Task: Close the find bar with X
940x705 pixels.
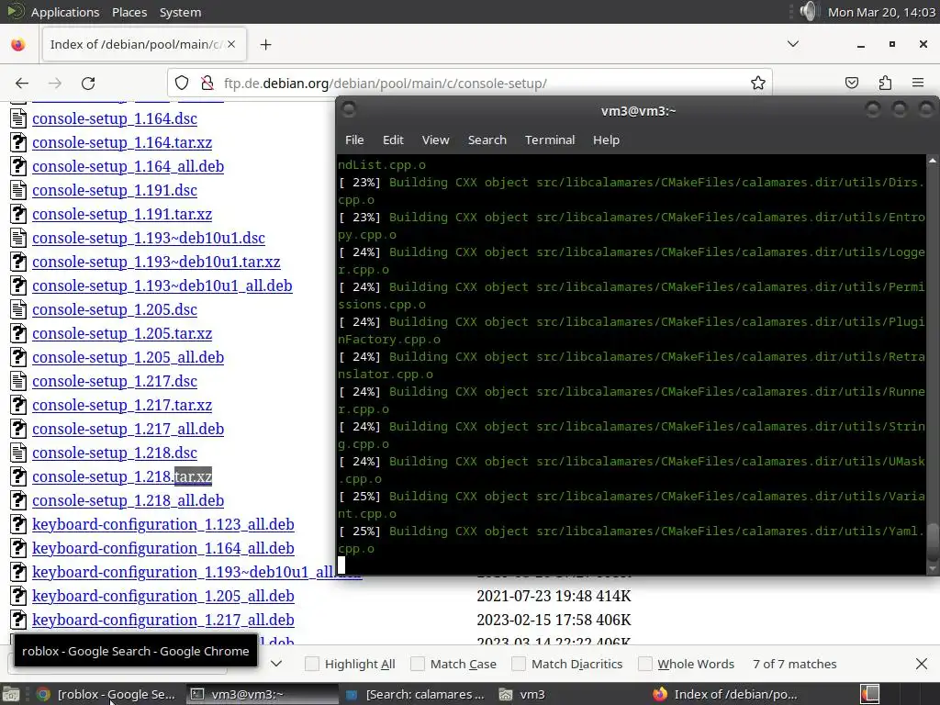Action: point(922,664)
